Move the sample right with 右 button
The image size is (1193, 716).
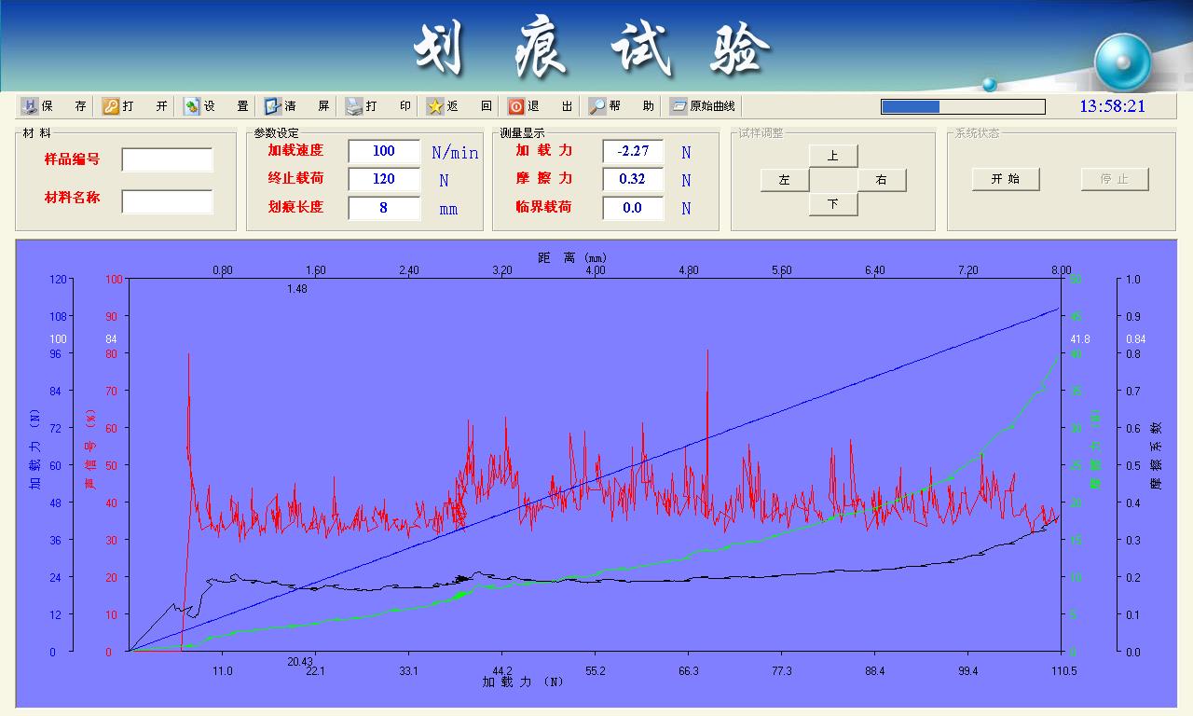coord(881,180)
